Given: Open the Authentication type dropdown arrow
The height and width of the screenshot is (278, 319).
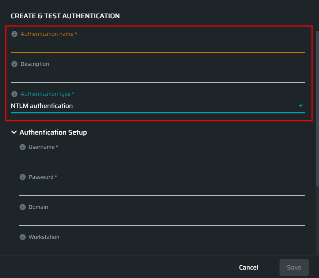Looking at the screenshot, I should 300,106.
